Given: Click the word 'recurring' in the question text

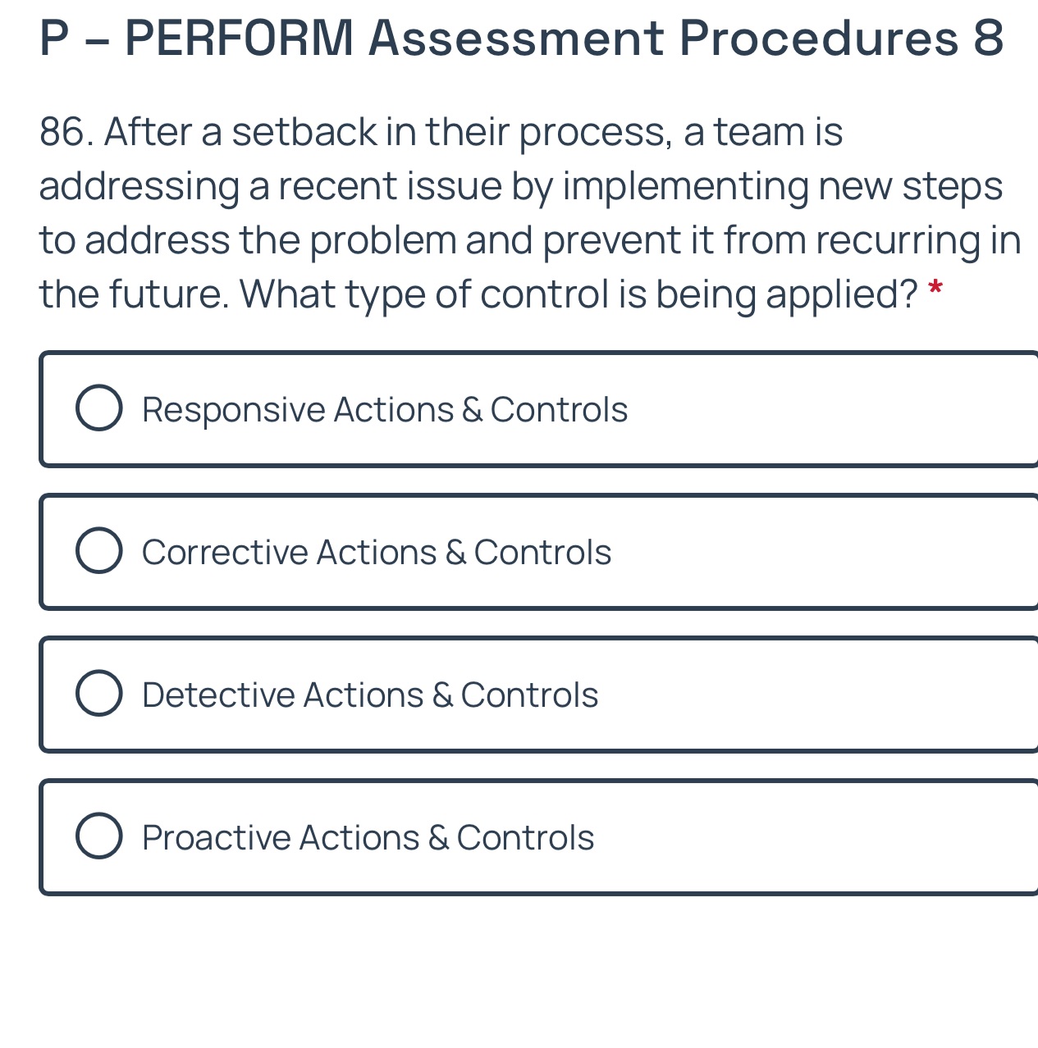Looking at the screenshot, I should (898, 241).
